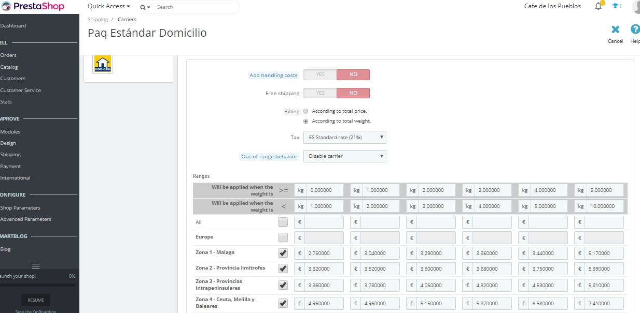The image size is (640, 313).
Task: Check the All zones checkbox
Action: point(283,222)
